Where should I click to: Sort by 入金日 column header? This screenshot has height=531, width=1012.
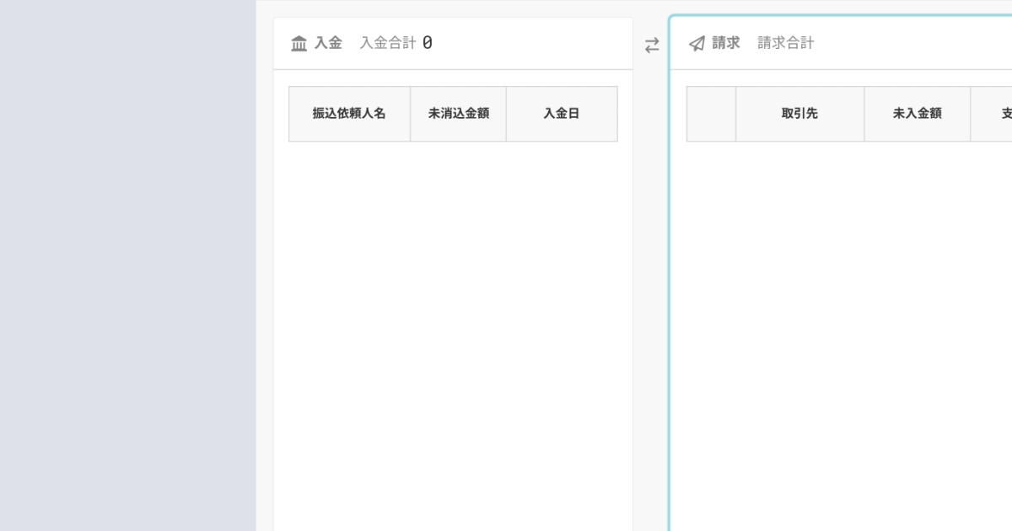coord(562,114)
